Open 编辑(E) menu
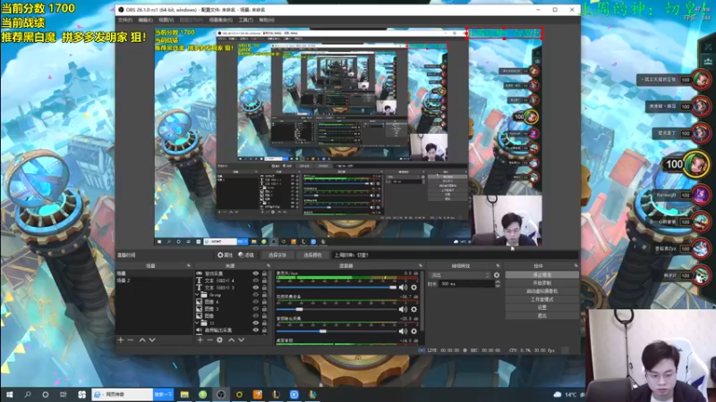 (x=145, y=20)
